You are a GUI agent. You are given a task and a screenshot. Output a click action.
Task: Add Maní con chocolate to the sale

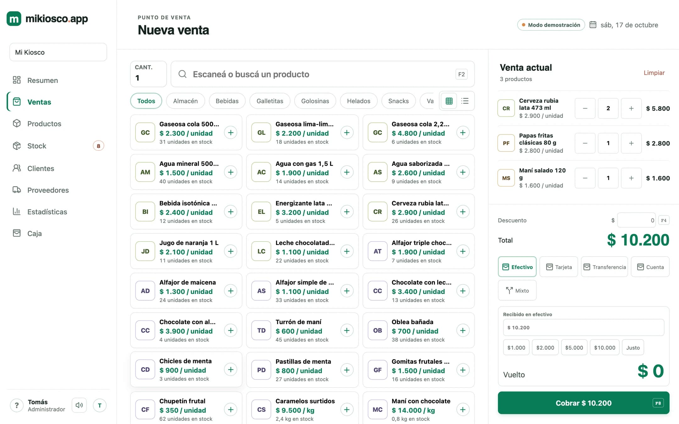pyautogui.click(x=463, y=410)
